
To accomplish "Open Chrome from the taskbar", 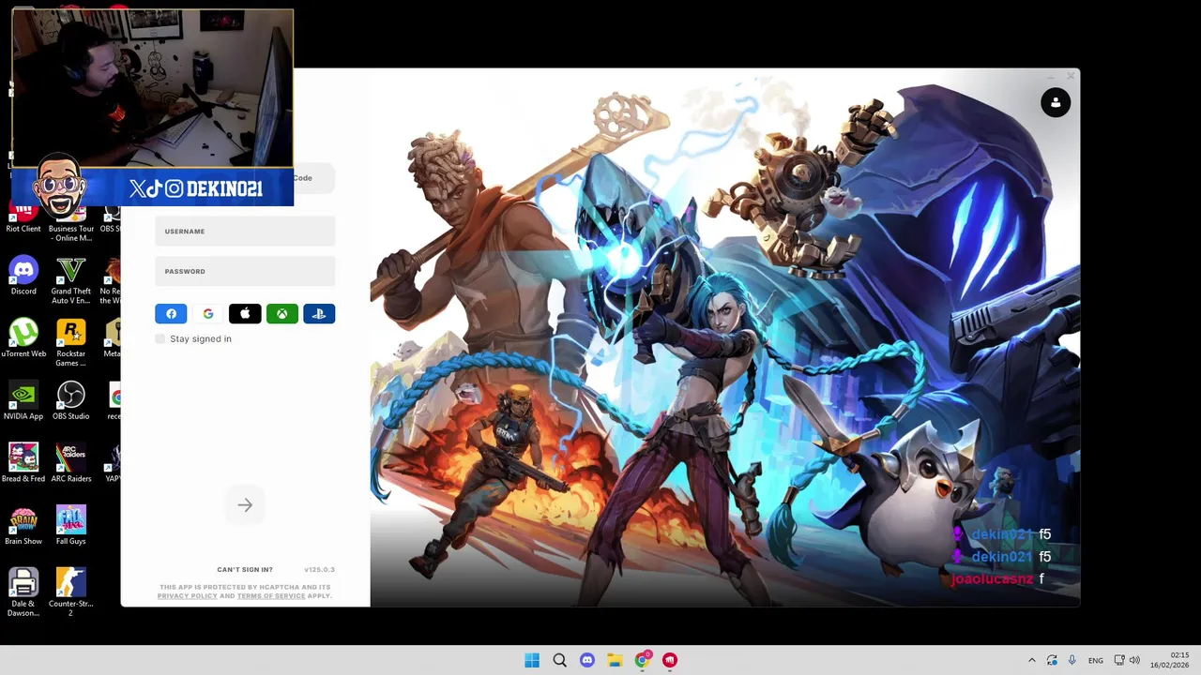I will (x=643, y=660).
